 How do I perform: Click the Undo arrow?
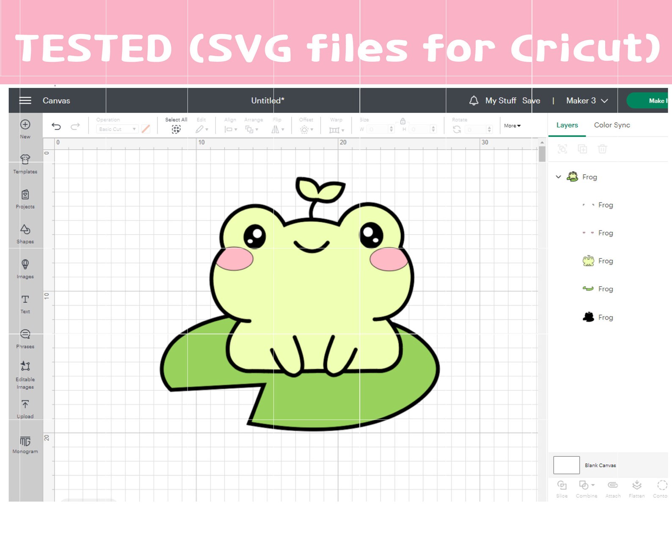[56, 126]
